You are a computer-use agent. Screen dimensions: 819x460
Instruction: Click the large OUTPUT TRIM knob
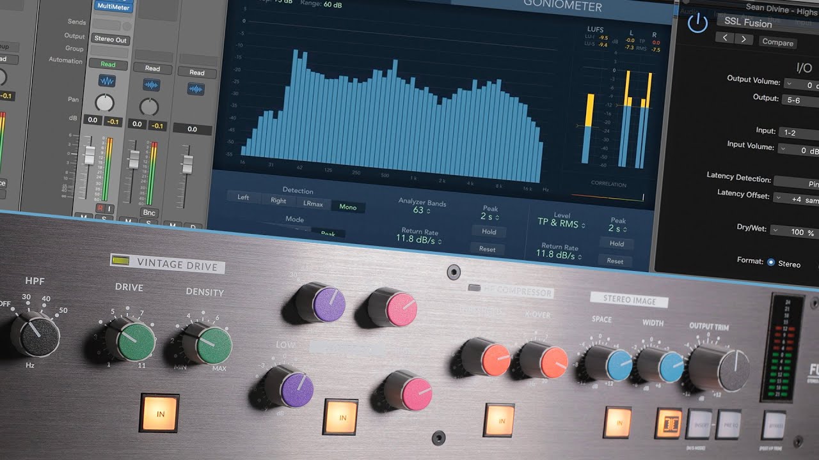[x=719, y=369]
